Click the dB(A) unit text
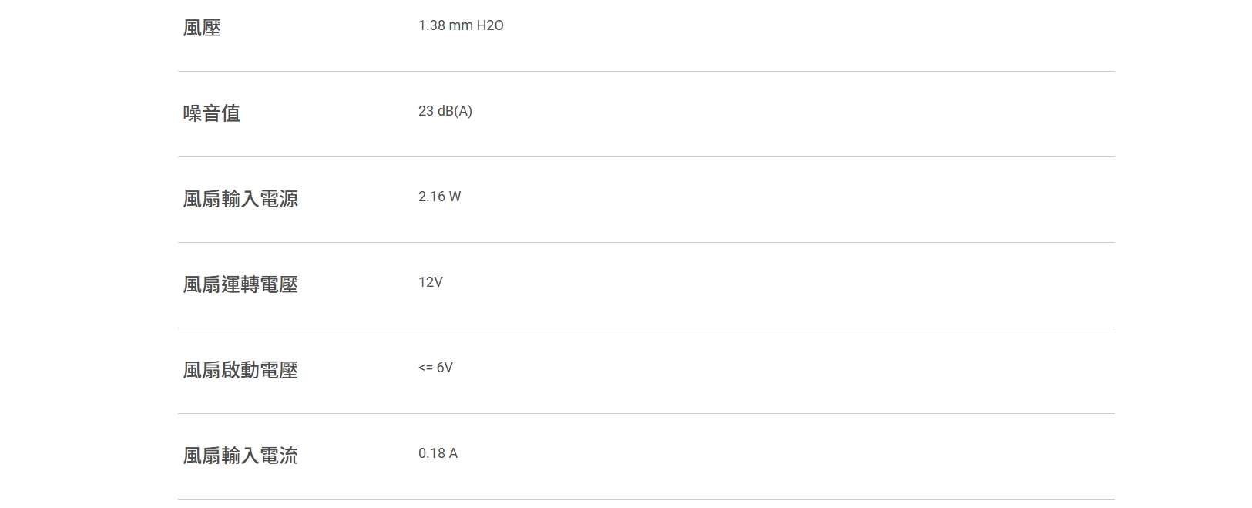The image size is (1252, 508). (x=455, y=111)
